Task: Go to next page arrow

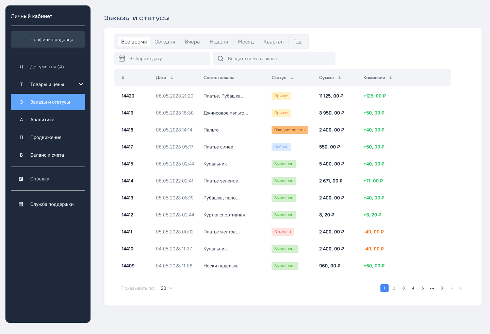Action: tap(451, 288)
